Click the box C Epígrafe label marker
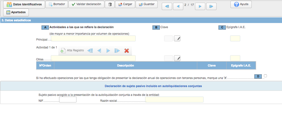Screen dimensions: 282x113 point(222,27)
